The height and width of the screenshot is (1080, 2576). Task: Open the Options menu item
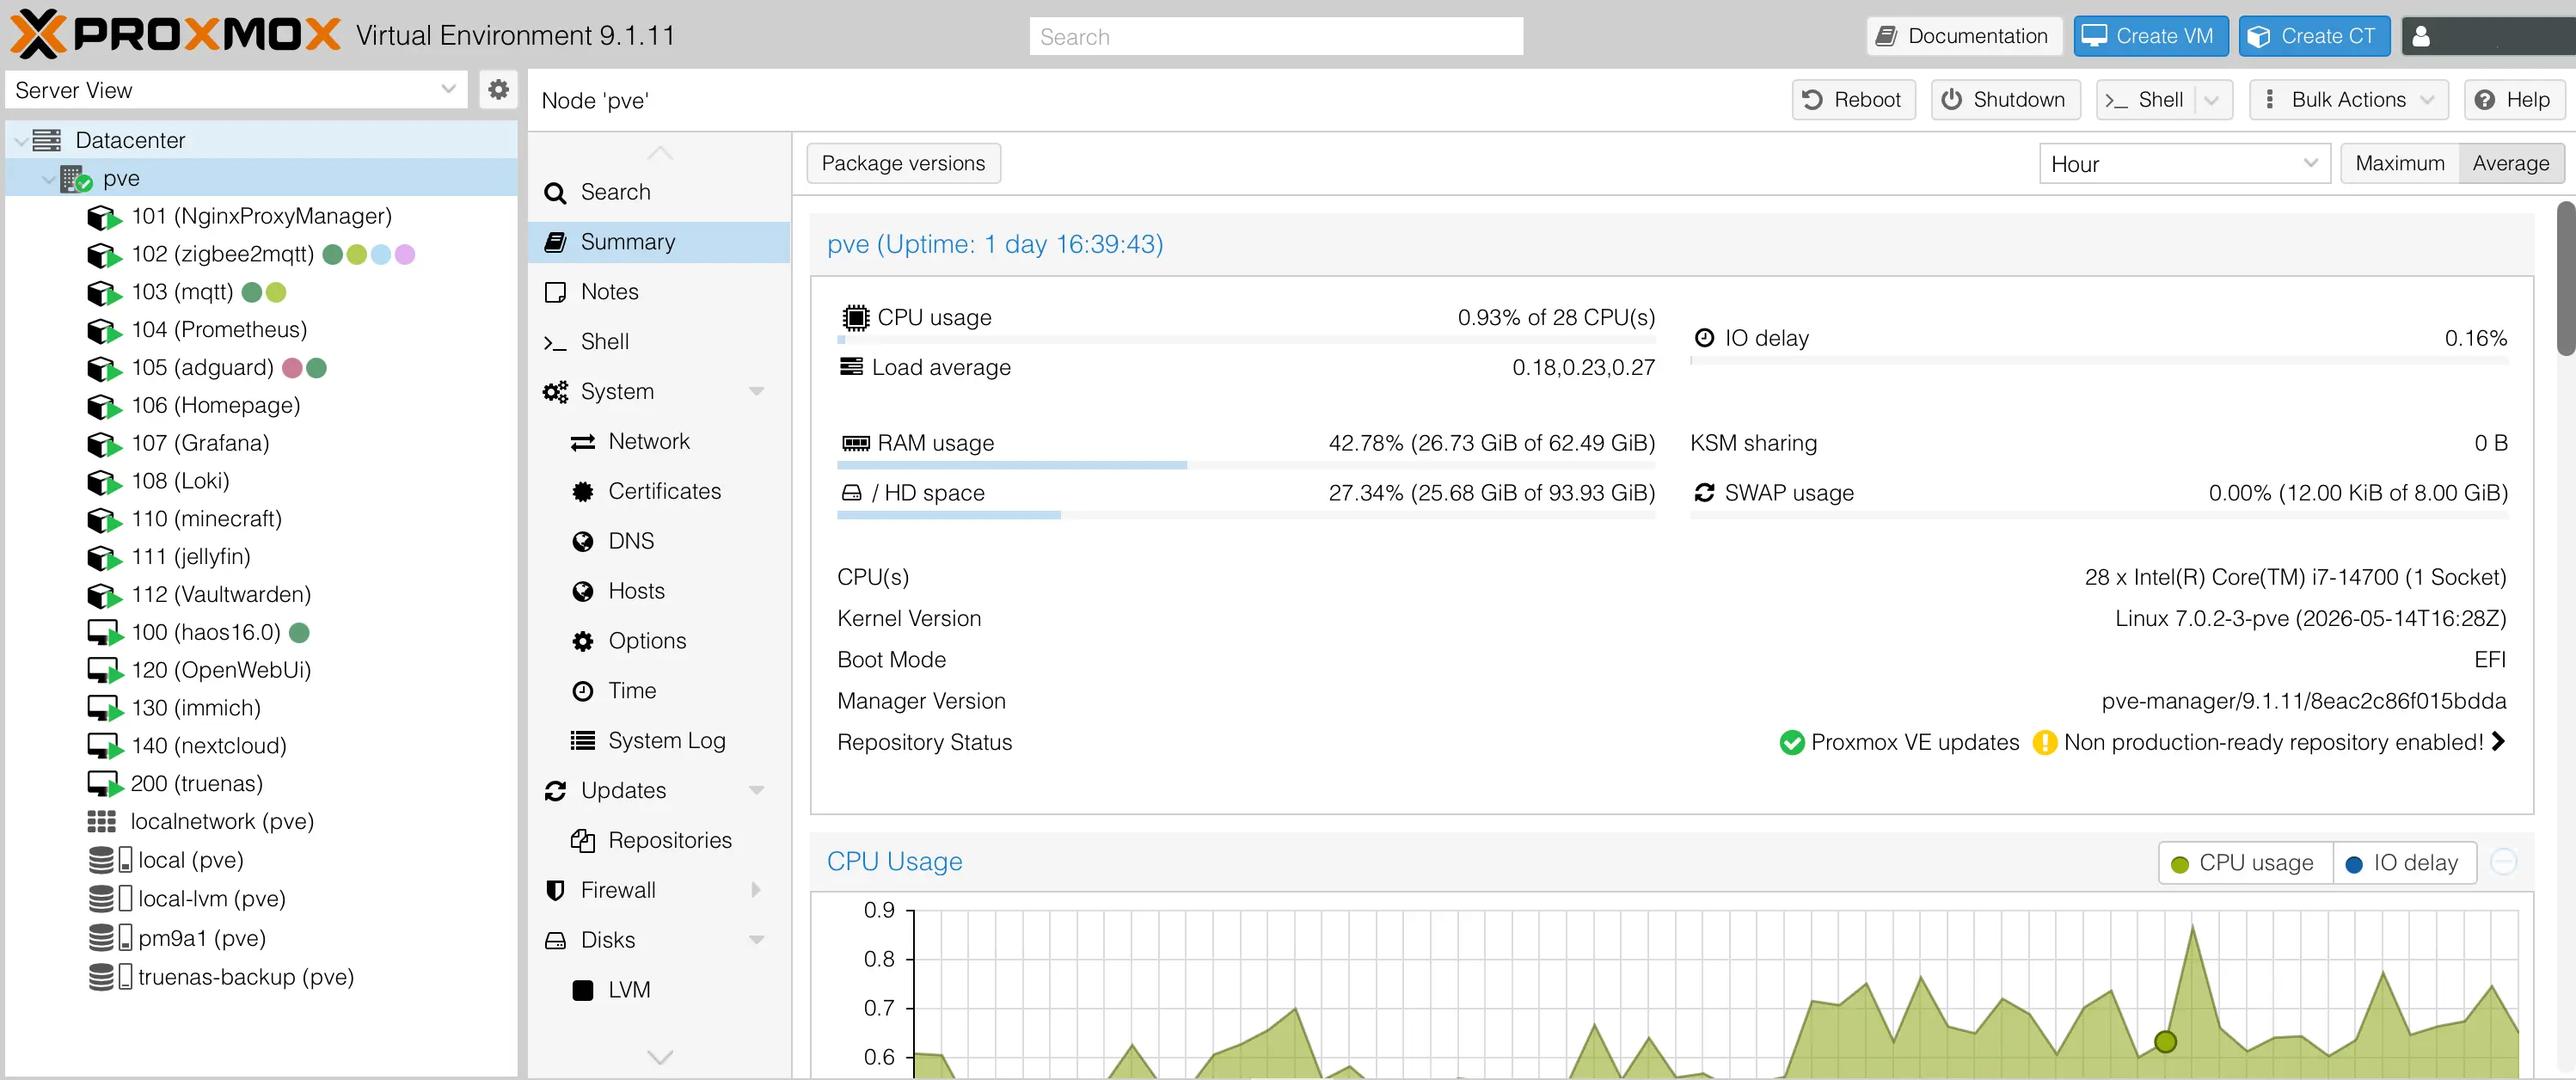pyautogui.click(x=659, y=641)
